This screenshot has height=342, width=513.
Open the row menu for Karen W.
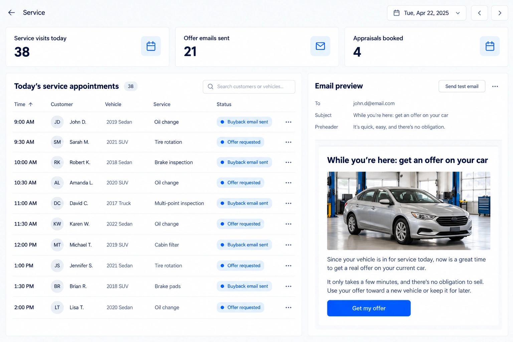pos(289,224)
